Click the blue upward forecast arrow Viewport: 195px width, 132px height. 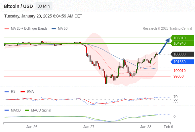164,46
